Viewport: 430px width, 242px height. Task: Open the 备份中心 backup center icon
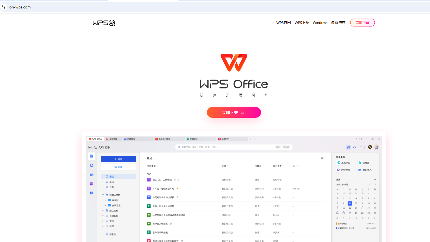360,170
